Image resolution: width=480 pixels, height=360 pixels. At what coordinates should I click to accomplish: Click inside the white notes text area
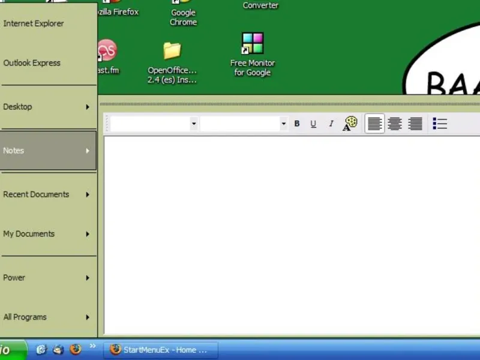pos(292,235)
